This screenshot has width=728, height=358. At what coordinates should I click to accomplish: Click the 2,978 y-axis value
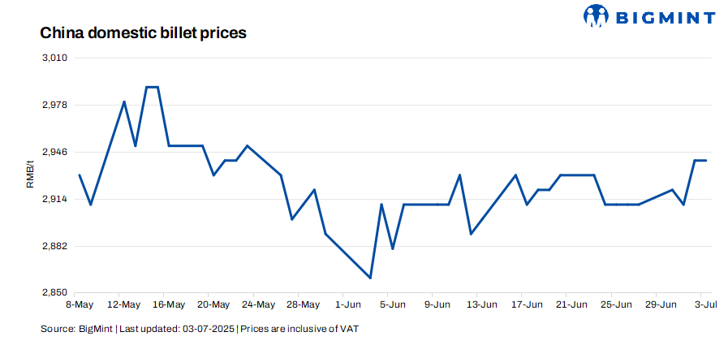[x=55, y=105]
